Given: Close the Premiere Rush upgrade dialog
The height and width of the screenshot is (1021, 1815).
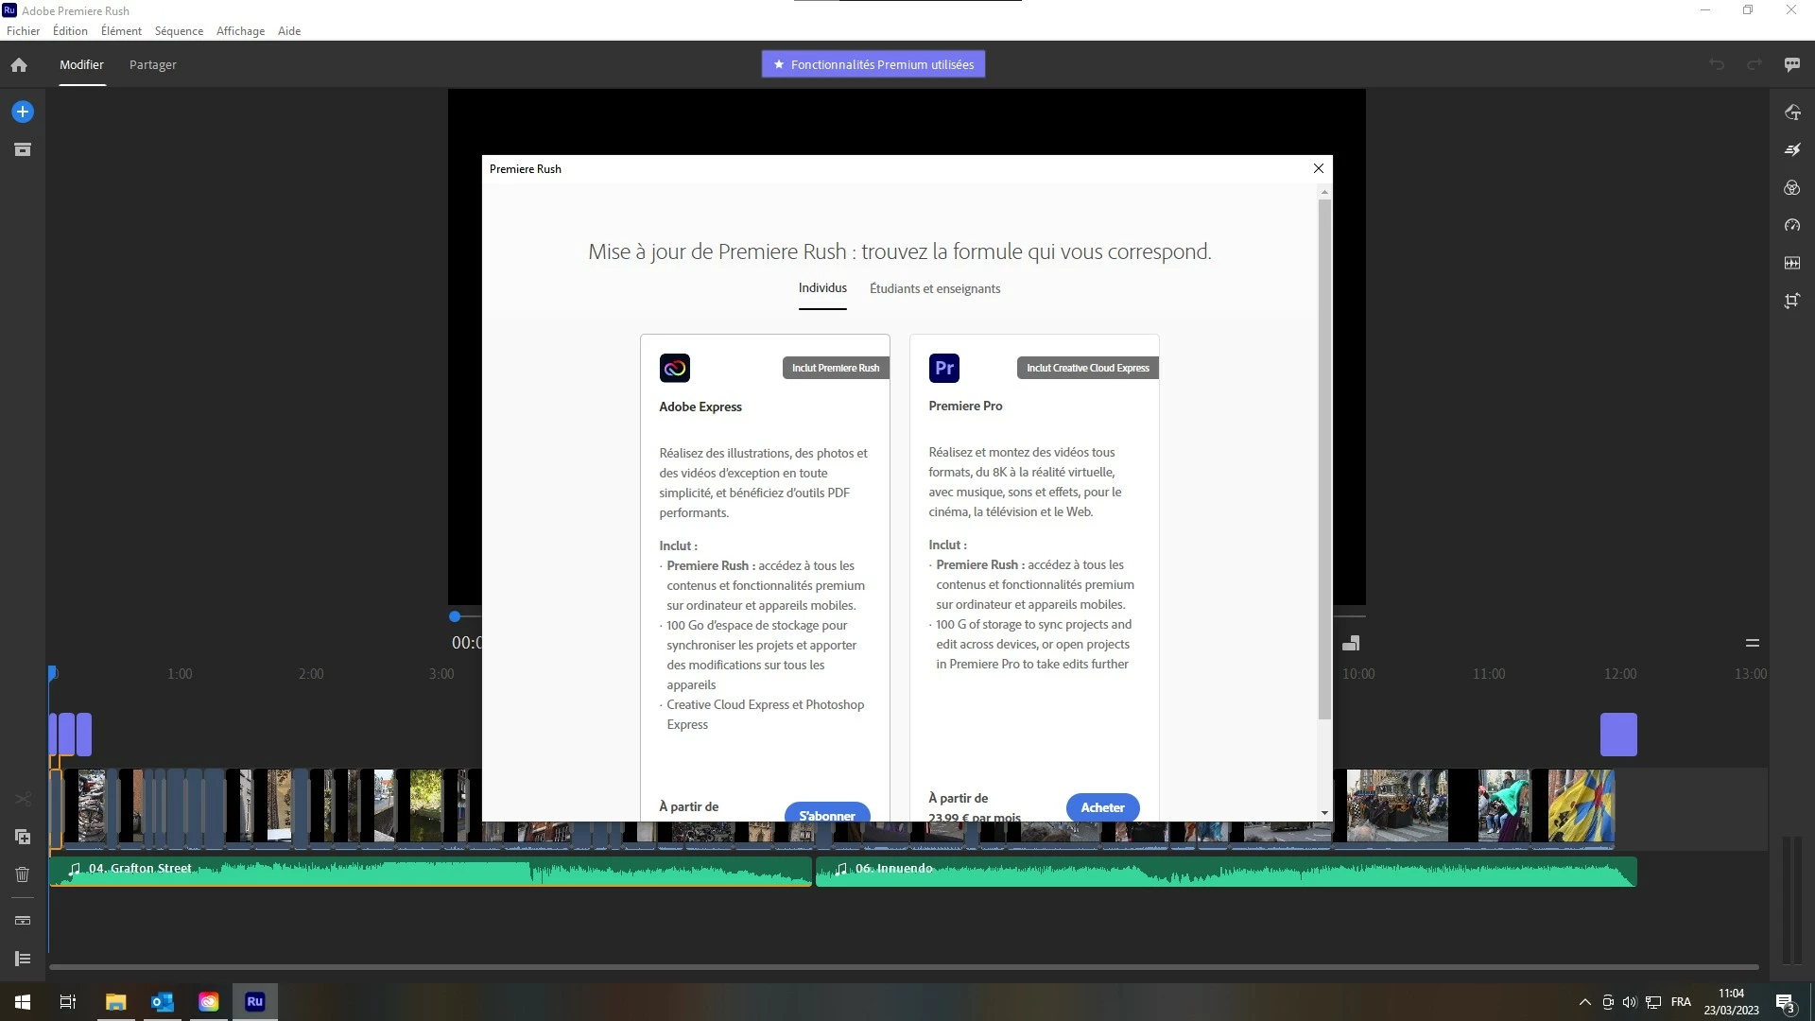Looking at the screenshot, I should (x=1318, y=168).
